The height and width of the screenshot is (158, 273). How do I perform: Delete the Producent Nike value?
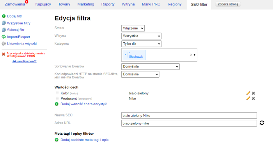click(253, 98)
